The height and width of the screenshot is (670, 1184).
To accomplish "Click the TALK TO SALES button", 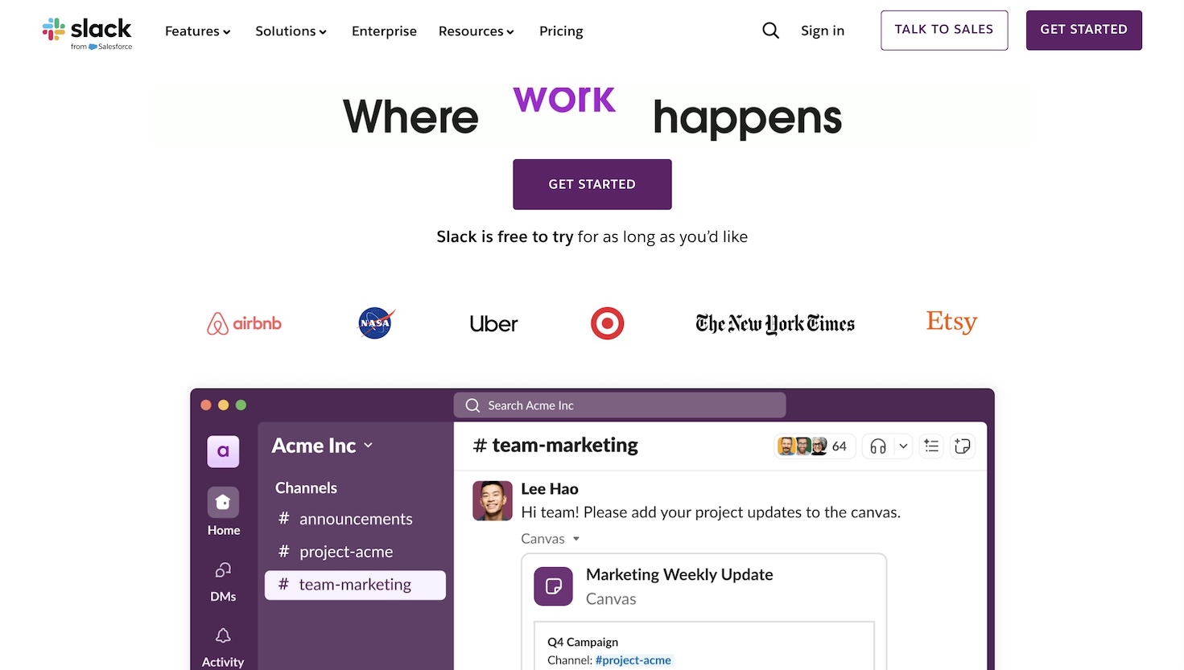I will [943, 30].
